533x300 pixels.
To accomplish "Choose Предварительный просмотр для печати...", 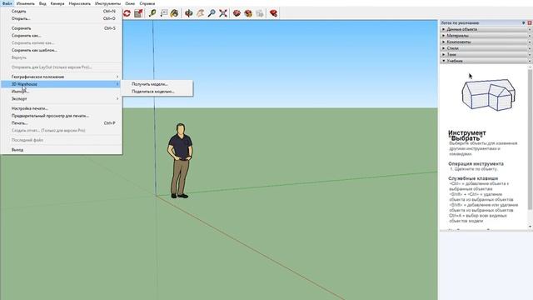I will click(x=62, y=116).
